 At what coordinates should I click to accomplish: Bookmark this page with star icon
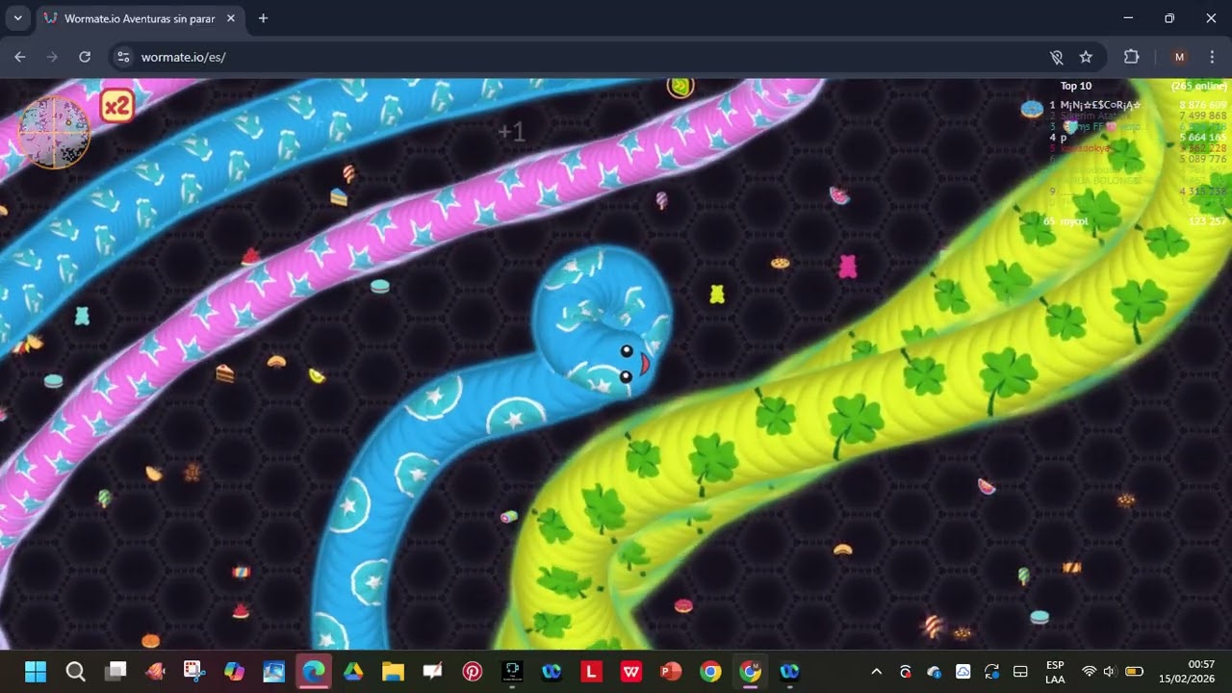coord(1086,57)
